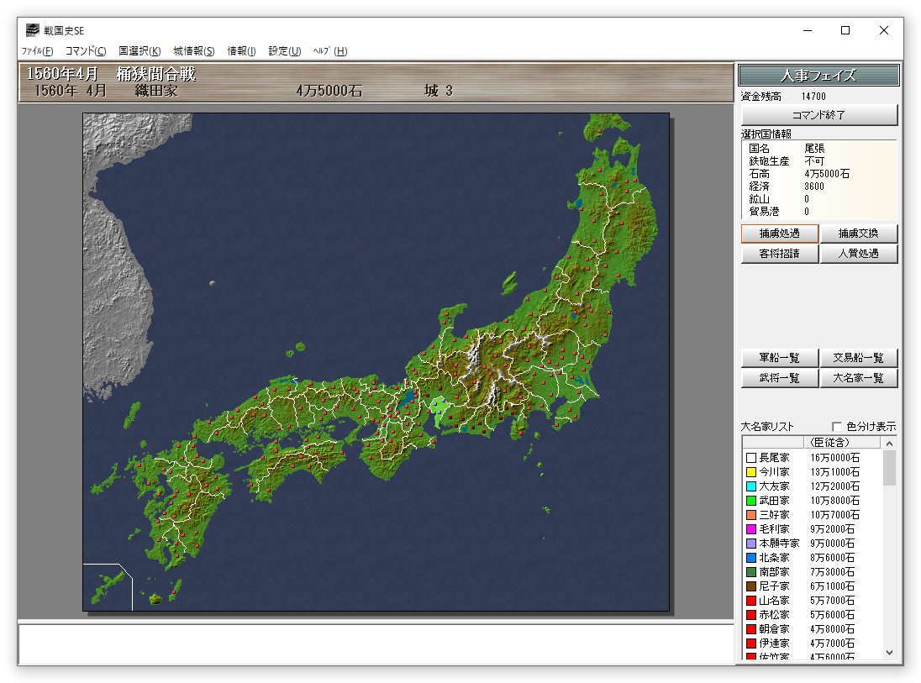Click the cyan 大友家 color marker

(750, 486)
